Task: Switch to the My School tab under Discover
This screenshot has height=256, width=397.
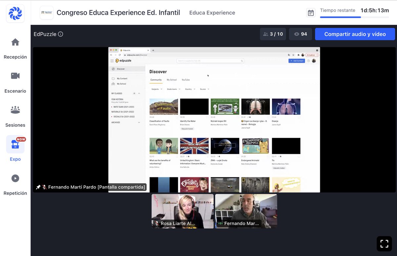Action: (x=172, y=80)
